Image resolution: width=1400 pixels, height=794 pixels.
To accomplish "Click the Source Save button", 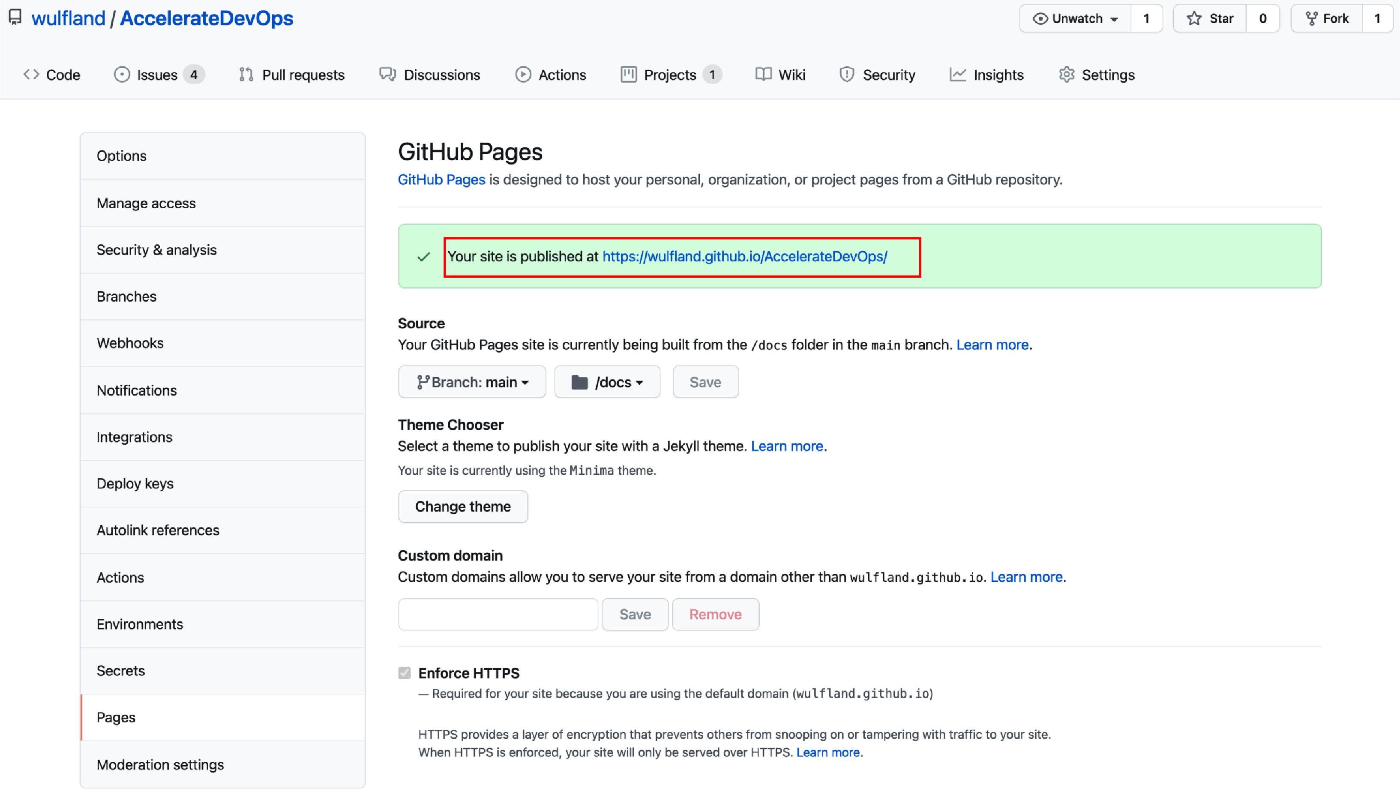I will tap(705, 382).
